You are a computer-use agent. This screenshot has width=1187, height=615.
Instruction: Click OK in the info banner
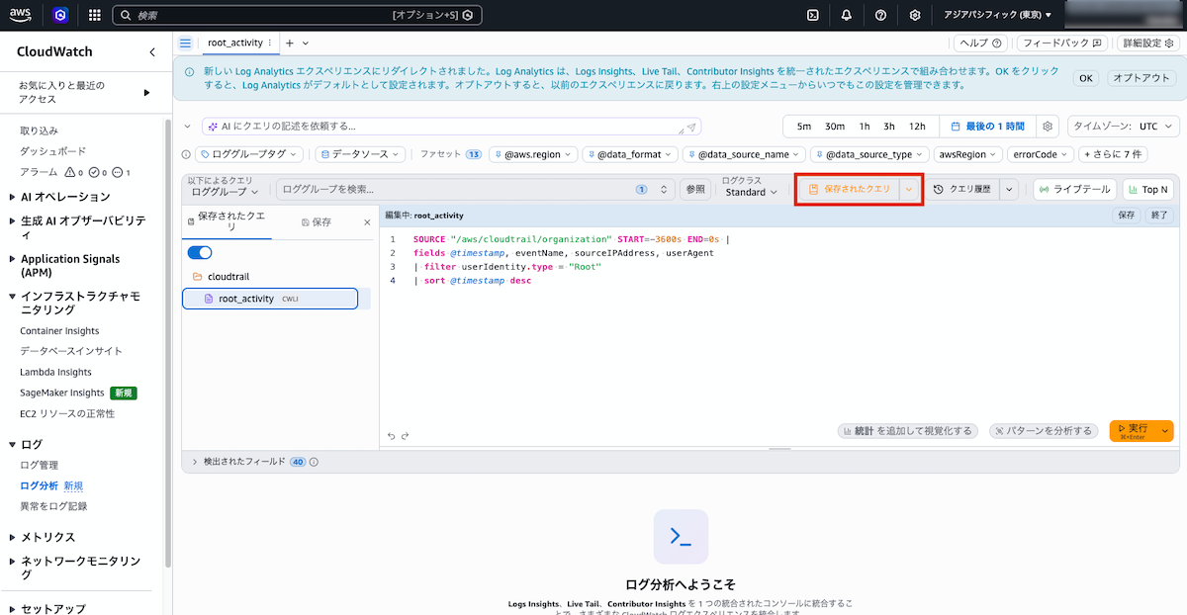(1086, 78)
